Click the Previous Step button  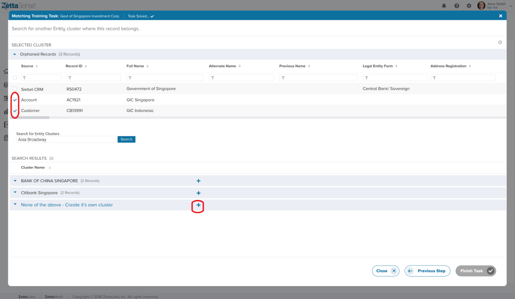[x=427, y=271]
